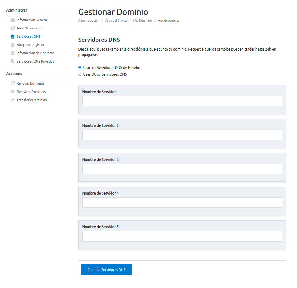Screen dimensions: 297x288
Task: Click the Cambiar Servidores DNS button
Action: [x=107, y=270]
